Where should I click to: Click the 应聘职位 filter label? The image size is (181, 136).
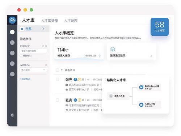pos(25,65)
